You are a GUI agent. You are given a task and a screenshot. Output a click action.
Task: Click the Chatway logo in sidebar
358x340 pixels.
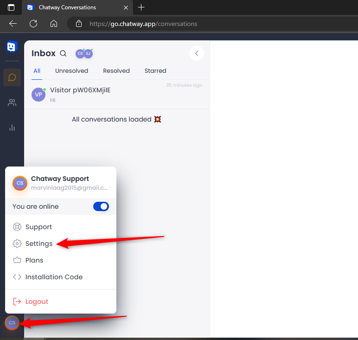(12, 46)
